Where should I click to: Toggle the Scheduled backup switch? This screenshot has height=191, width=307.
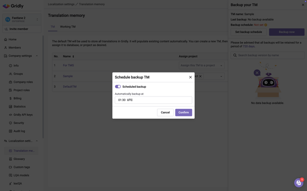coord(118,86)
